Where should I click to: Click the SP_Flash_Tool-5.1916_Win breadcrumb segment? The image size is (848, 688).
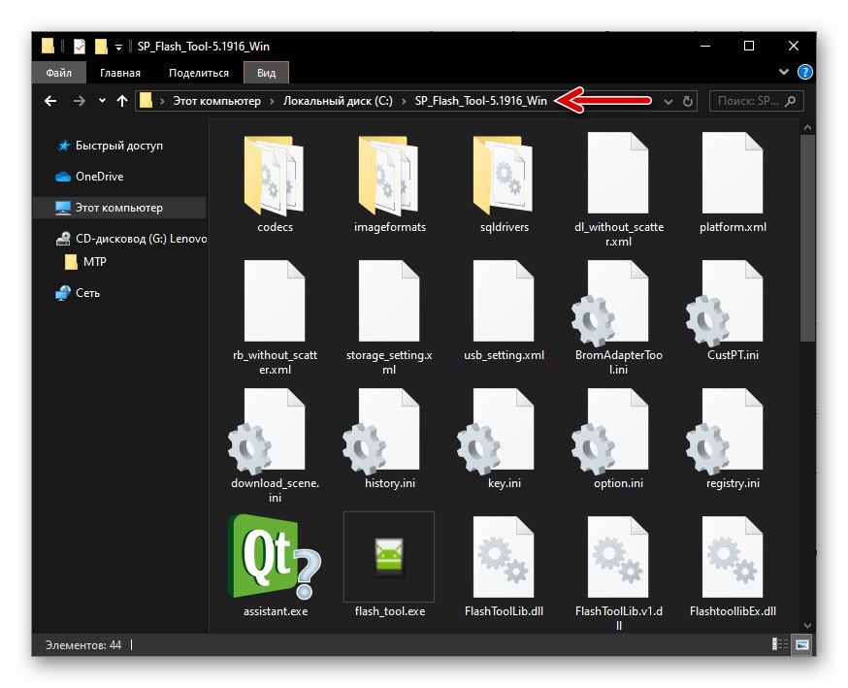tap(481, 101)
